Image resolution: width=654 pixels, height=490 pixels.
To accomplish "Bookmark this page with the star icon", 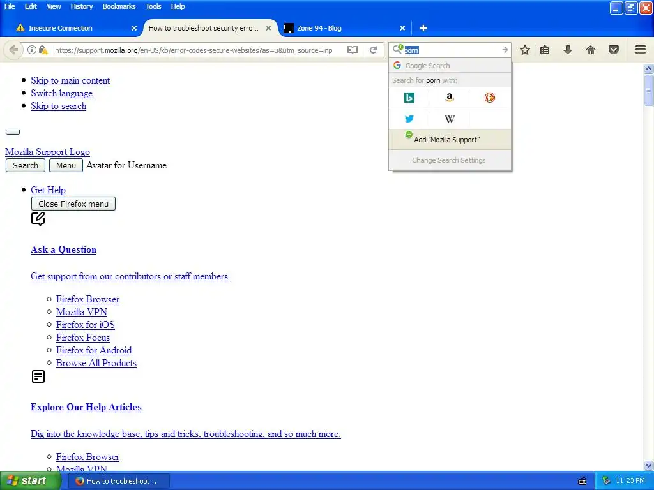I will (525, 50).
